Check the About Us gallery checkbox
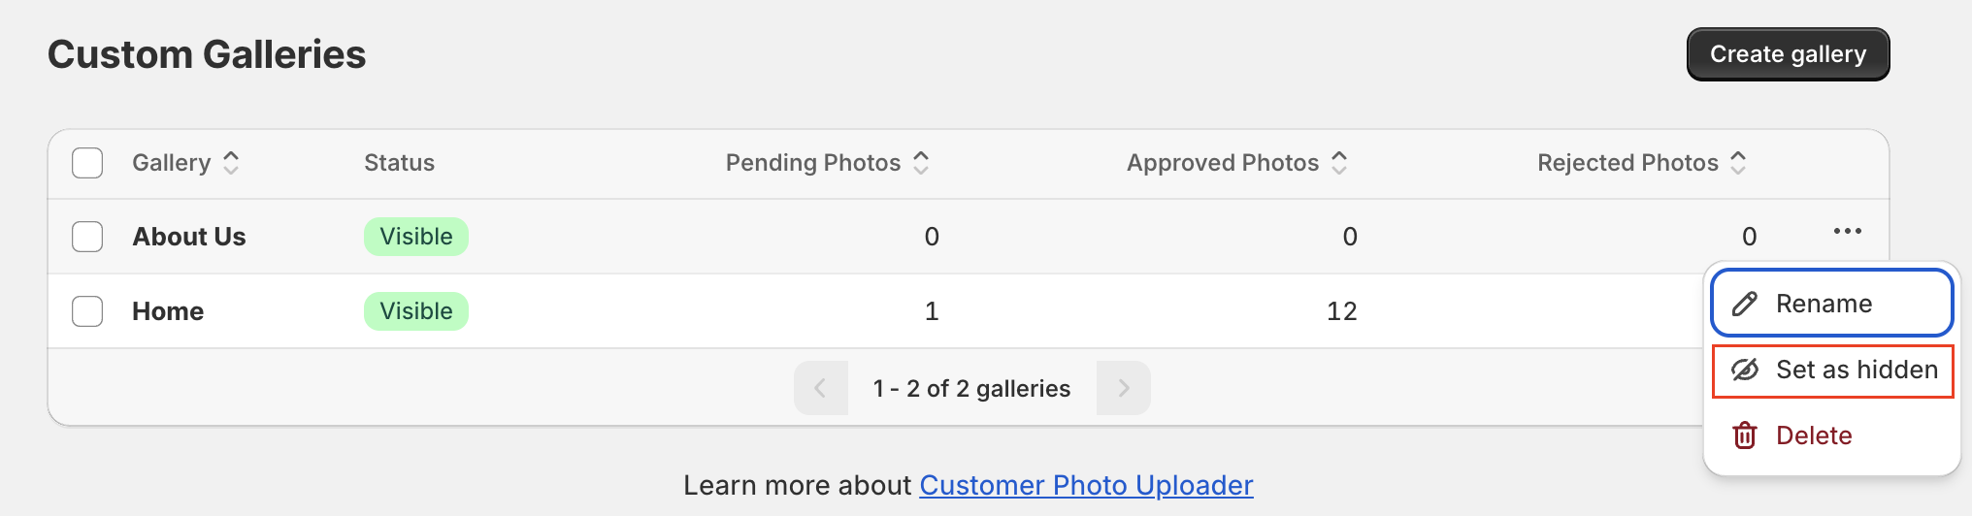This screenshot has width=1972, height=516. pyautogui.click(x=87, y=237)
